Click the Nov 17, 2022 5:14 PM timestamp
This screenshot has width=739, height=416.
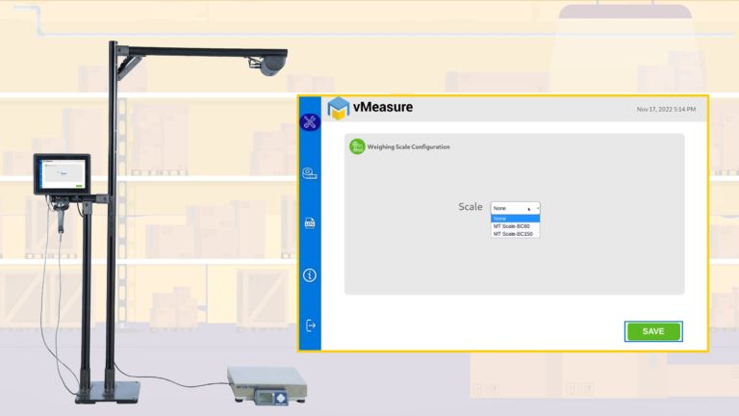666,110
